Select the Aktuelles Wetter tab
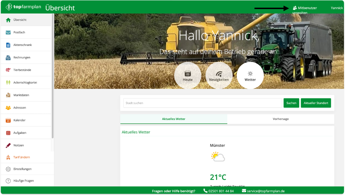This screenshot has height=195, width=345. click(173, 119)
